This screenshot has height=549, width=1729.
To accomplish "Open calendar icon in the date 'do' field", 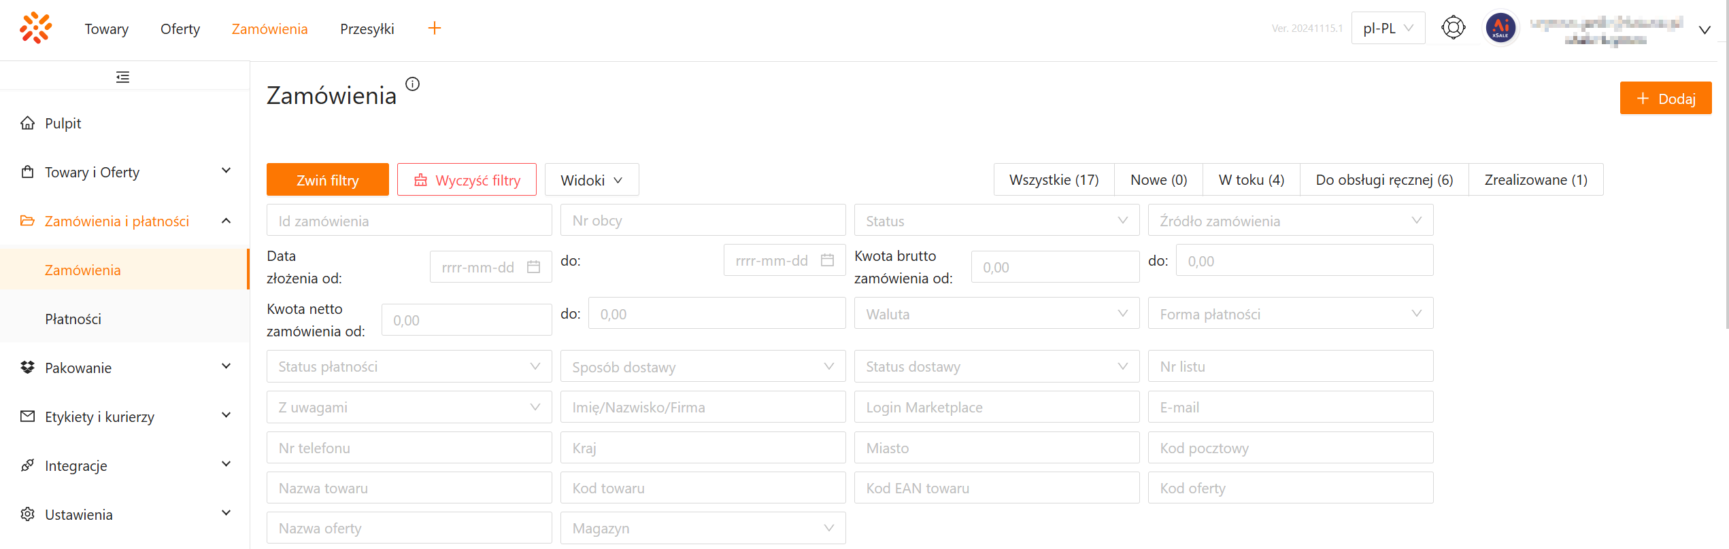I will [x=827, y=260].
